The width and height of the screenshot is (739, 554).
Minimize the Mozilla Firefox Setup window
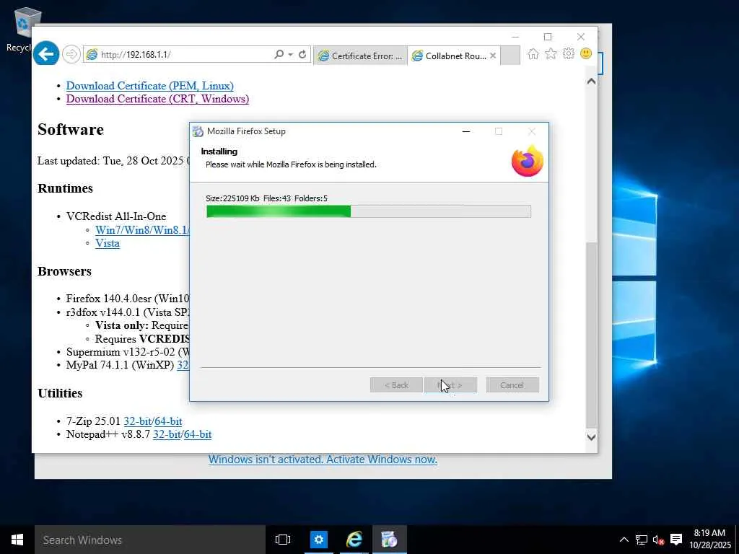coord(466,131)
